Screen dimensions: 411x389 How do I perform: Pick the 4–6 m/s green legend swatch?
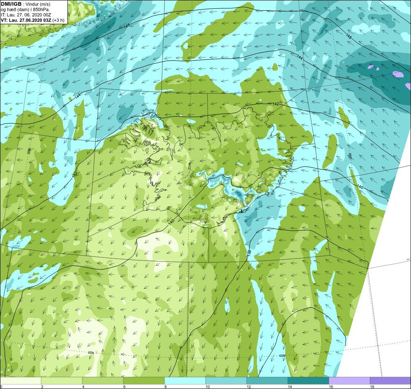[x=103, y=380]
